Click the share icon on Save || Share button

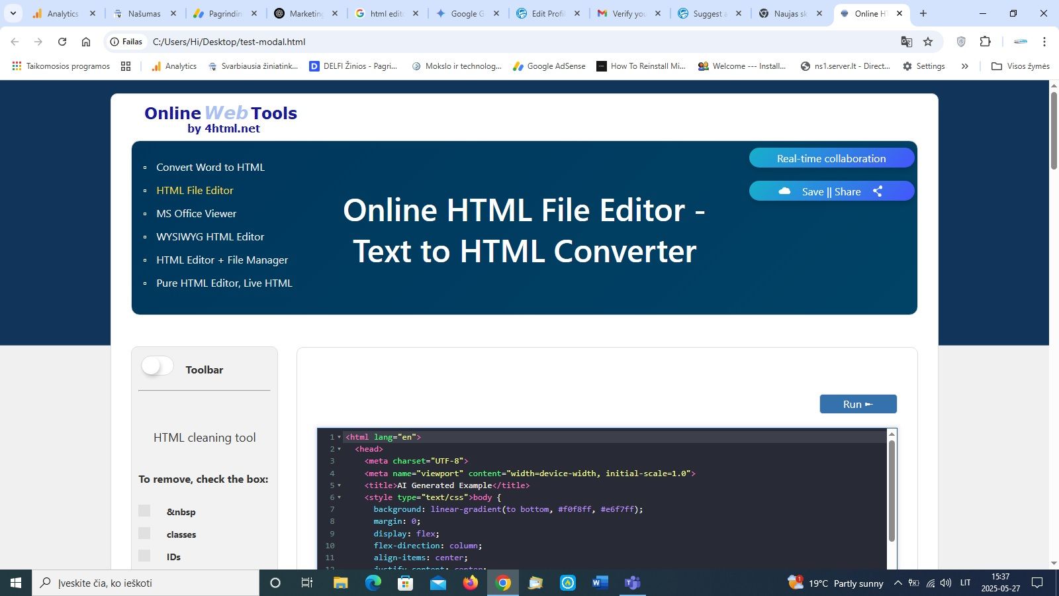click(878, 191)
